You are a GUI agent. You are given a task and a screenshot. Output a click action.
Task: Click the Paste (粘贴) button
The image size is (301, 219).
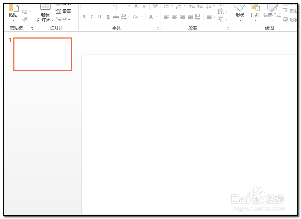coord(13,10)
